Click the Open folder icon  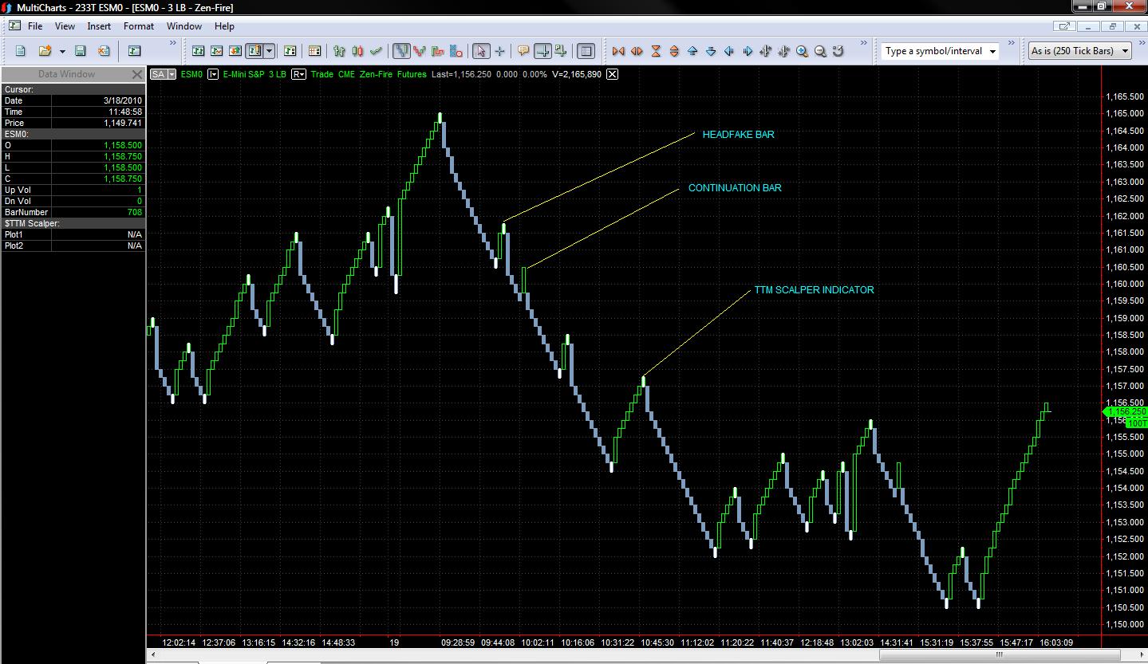[45, 51]
